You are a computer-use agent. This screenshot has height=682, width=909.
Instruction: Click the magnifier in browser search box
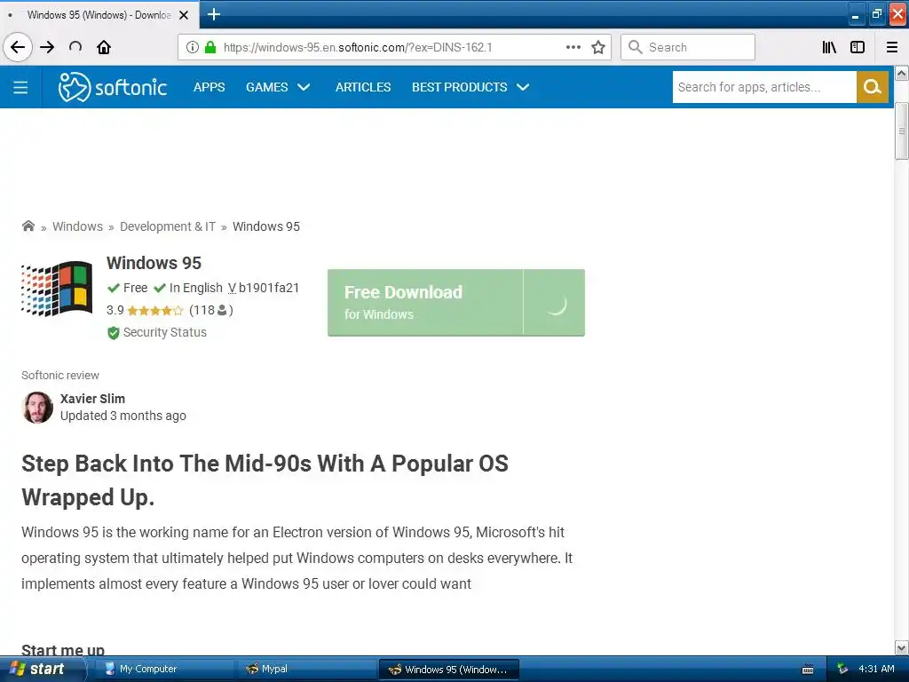(636, 47)
